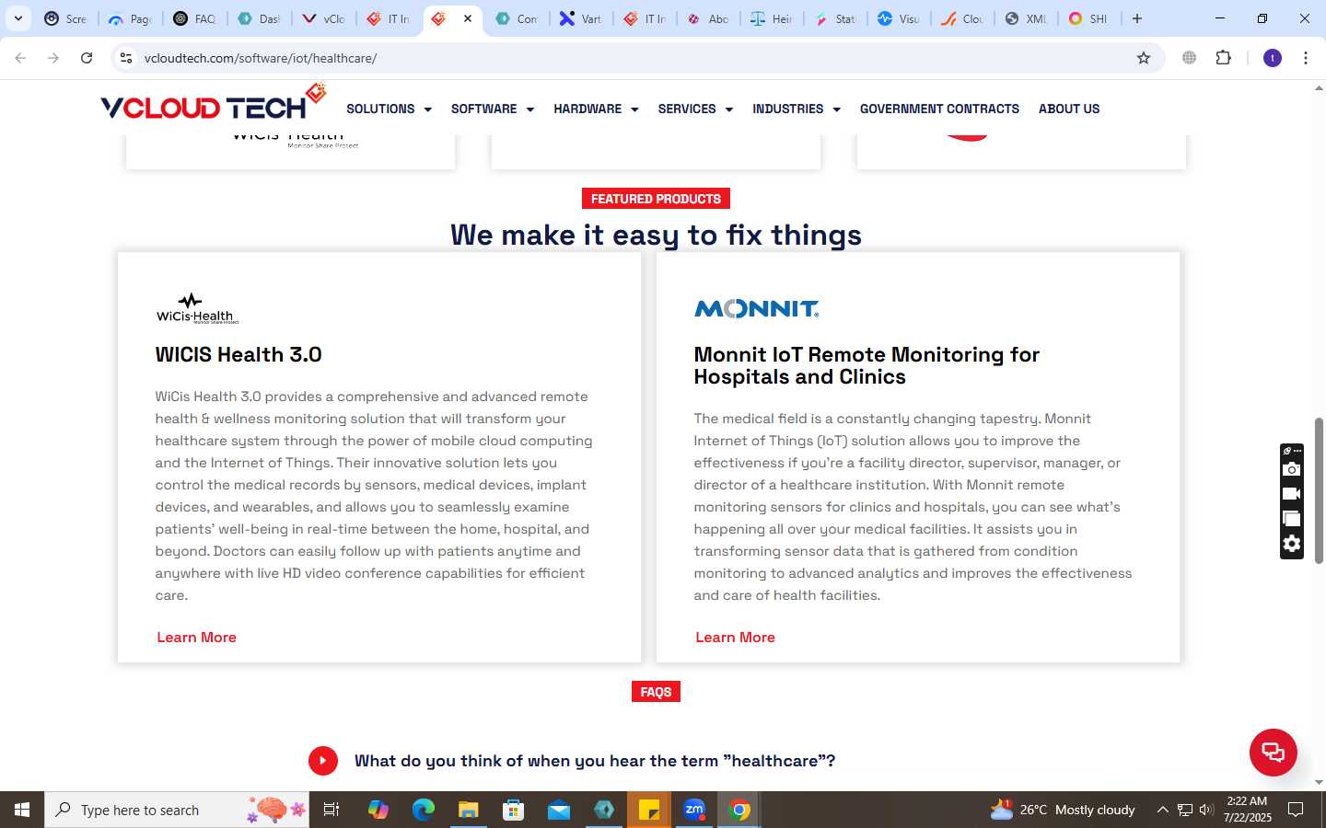The height and width of the screenshot is (828, 1326).
Task: Open settings gear in side widget
Action: (1292, 544)
